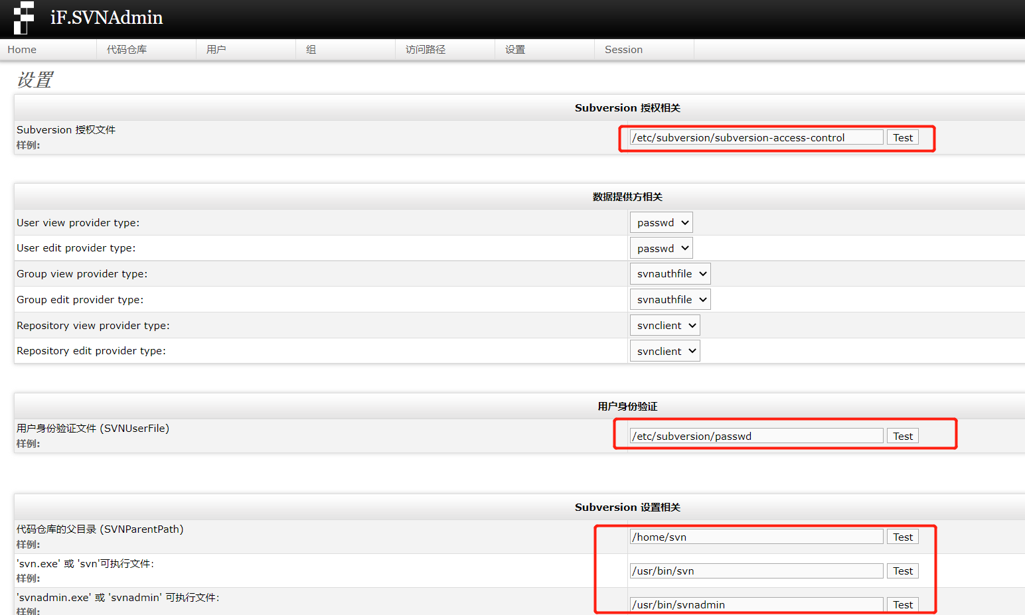Viewport: 1025px width, 615px height.
Task: Open User view provider type dropdown
Action: click(661, 223)
